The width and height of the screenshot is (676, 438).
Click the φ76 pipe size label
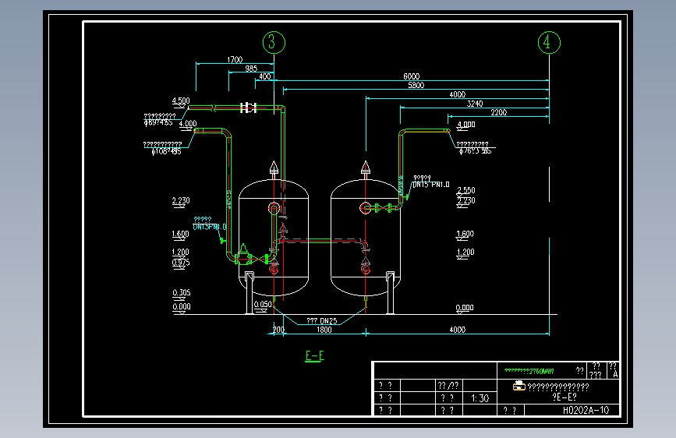[x=475, y=151]
